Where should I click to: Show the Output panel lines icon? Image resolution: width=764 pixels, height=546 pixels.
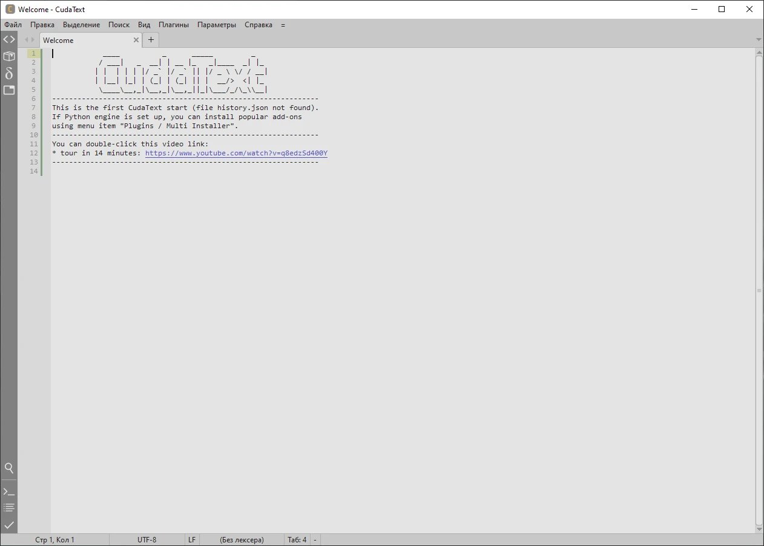coord(8,508)
